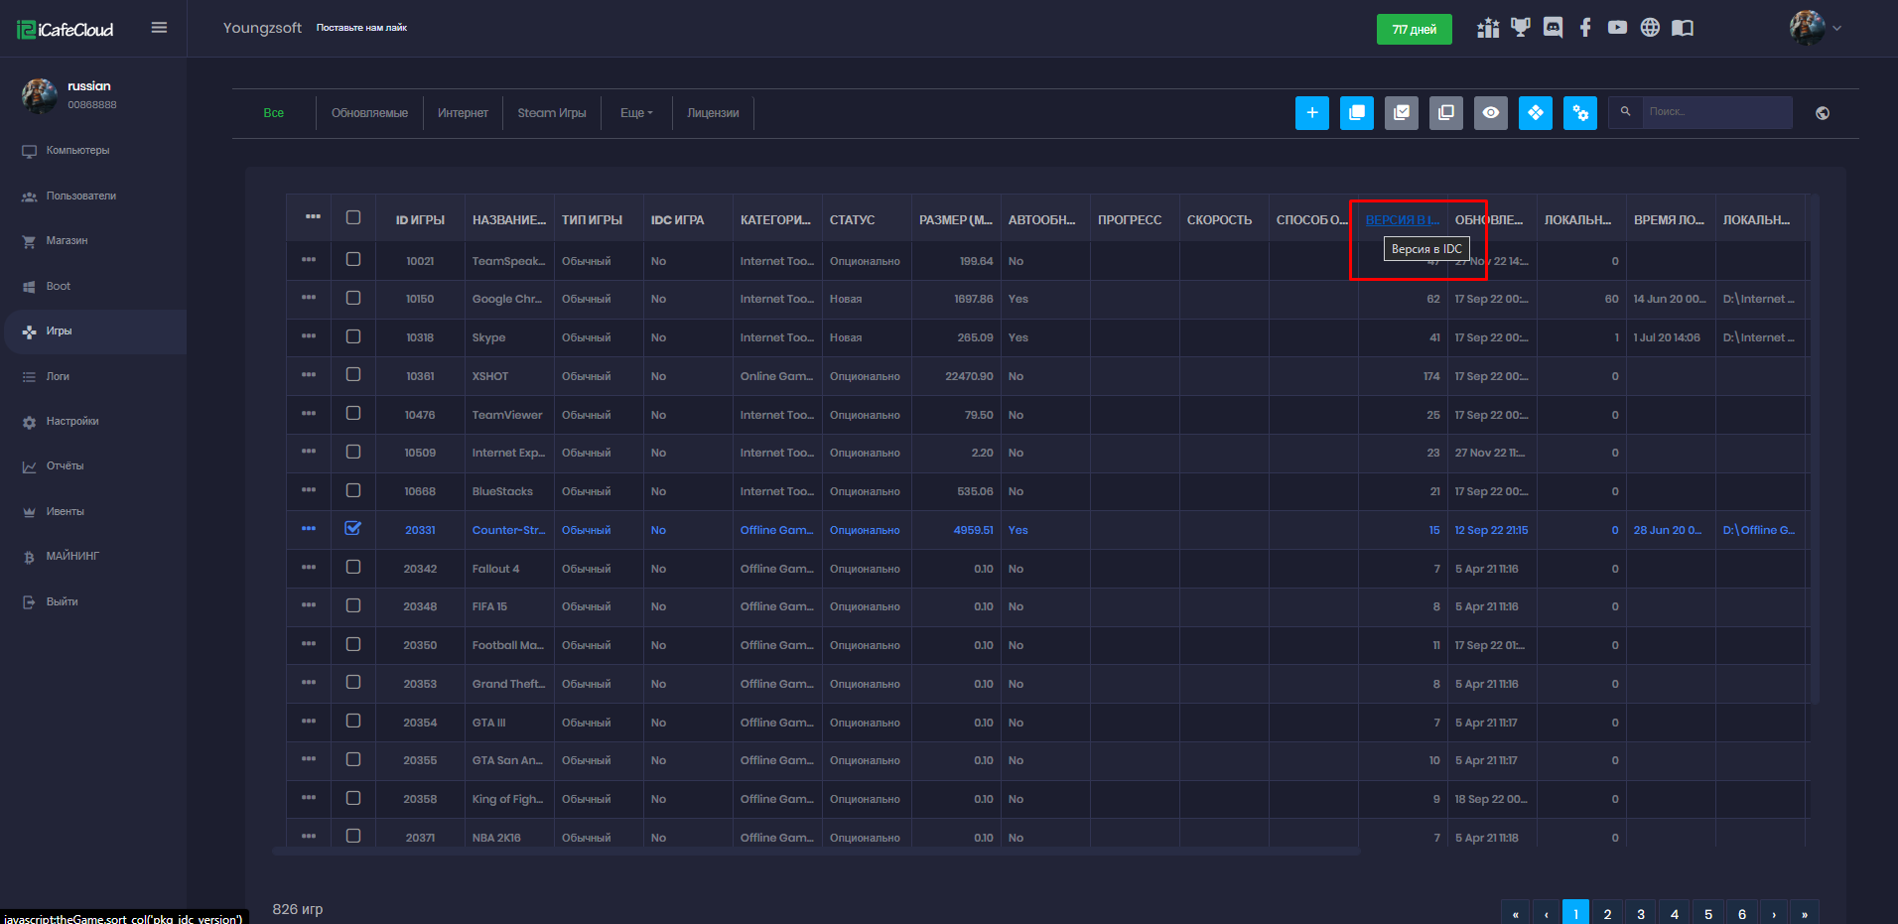
Task: Open the YouTube icon
Action: click(1618, 28)
